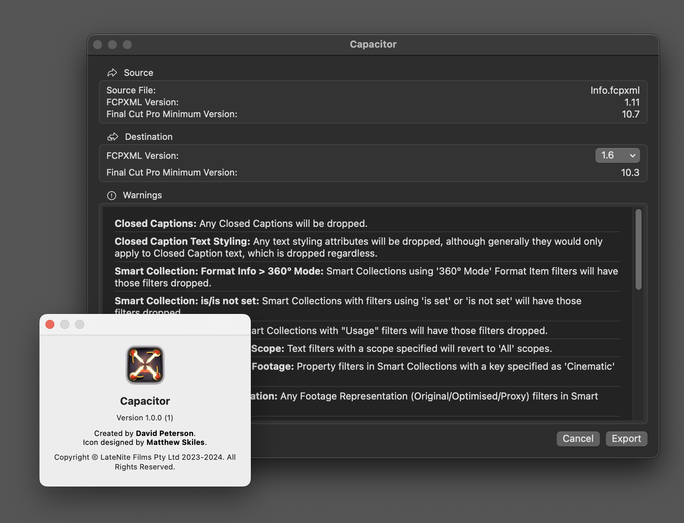
Task: Click the Capacitor app icon in About window
Action: [x=145, y=365]
